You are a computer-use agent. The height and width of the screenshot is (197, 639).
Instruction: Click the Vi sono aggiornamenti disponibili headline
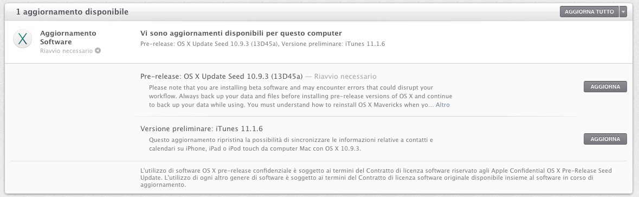coord(241,33)
